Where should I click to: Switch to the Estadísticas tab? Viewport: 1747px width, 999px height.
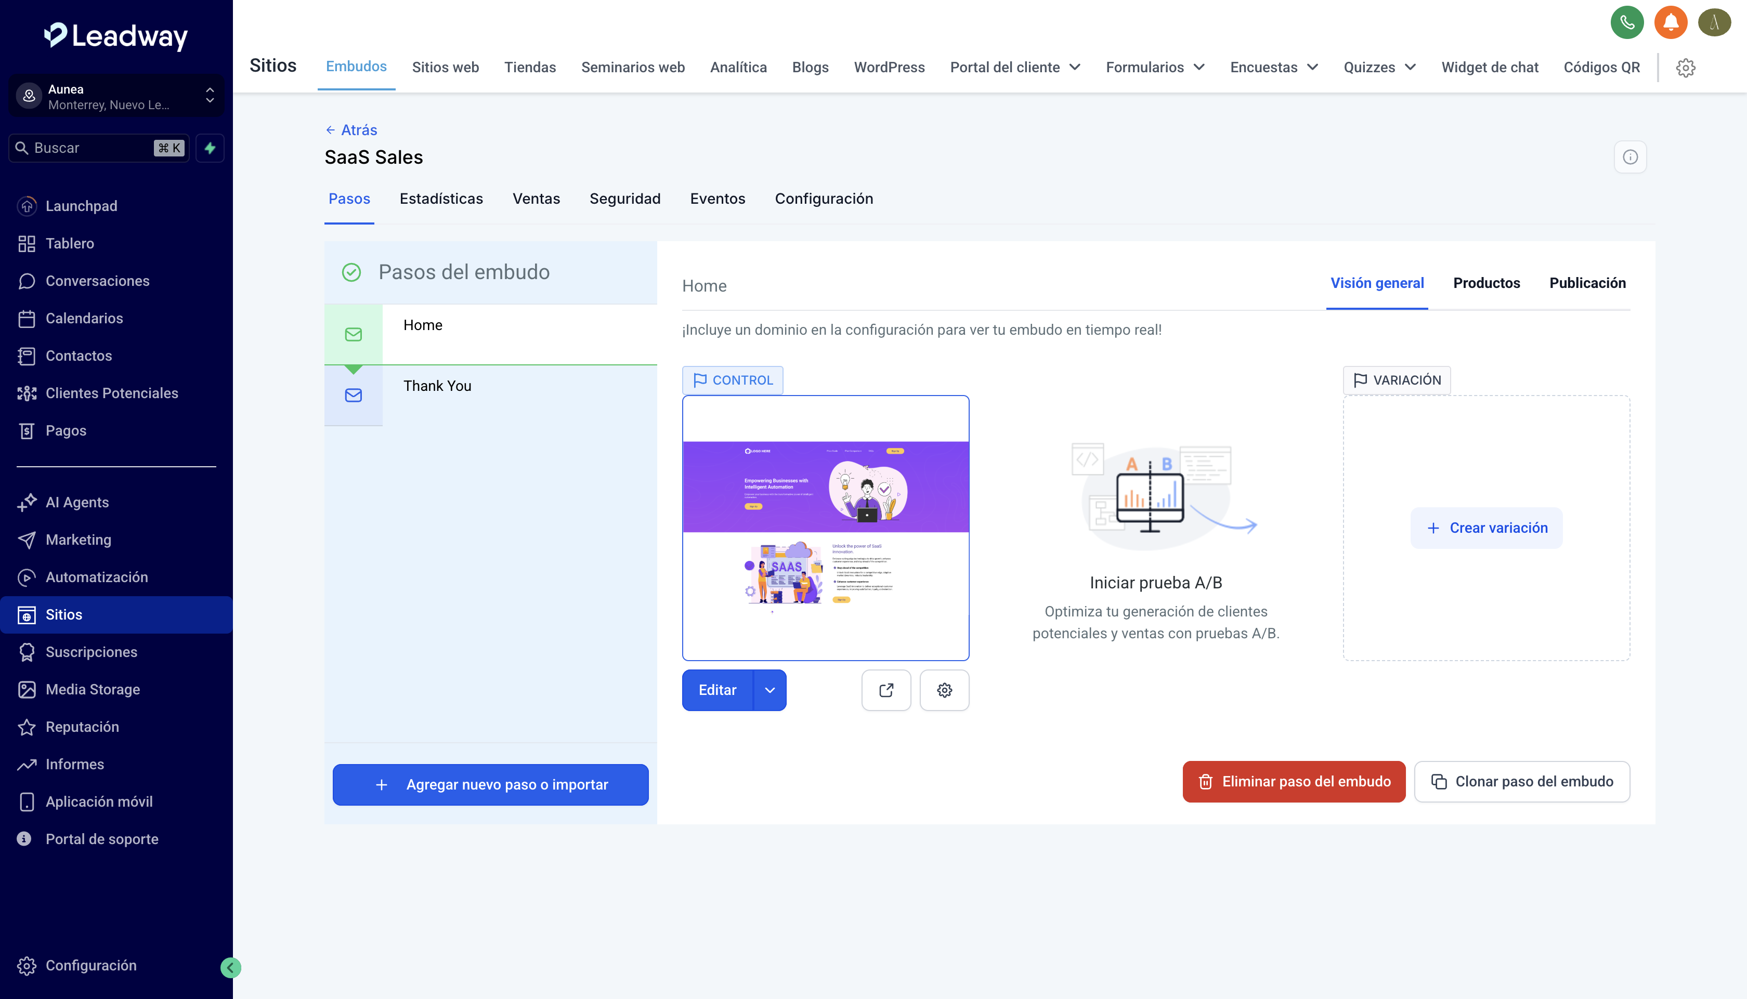click(440, 198)
